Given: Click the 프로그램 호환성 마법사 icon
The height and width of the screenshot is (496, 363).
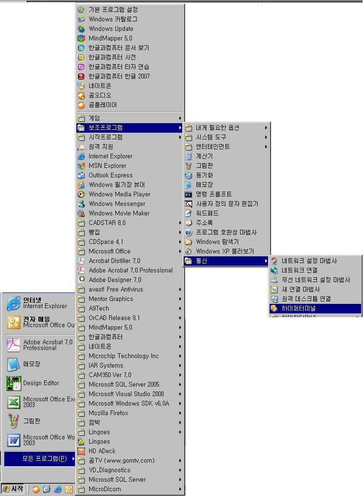Looking at the screenshot, I should [x=188, y=233].
